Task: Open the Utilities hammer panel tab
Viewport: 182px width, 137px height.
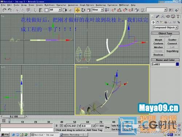Action: (178, 16)
